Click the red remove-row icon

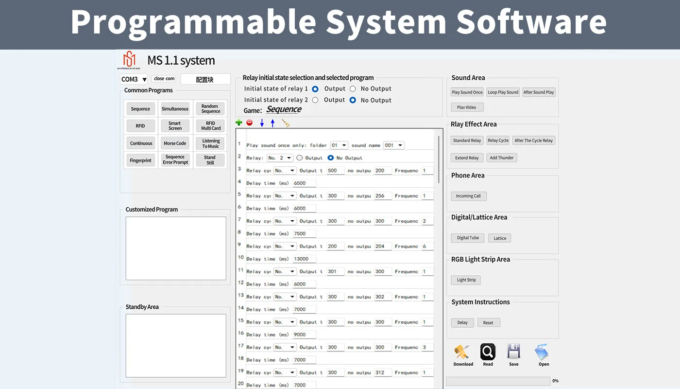tap(250, 123)
